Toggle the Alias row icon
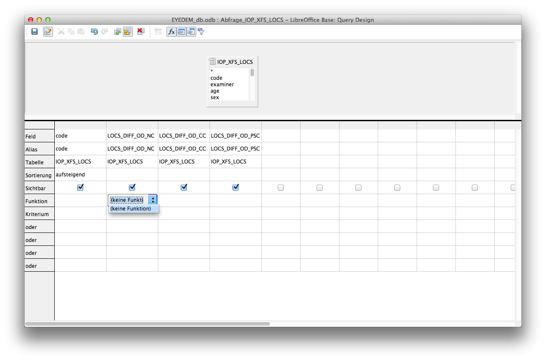This screenshot has width=546, height=361. coord(191,31)
